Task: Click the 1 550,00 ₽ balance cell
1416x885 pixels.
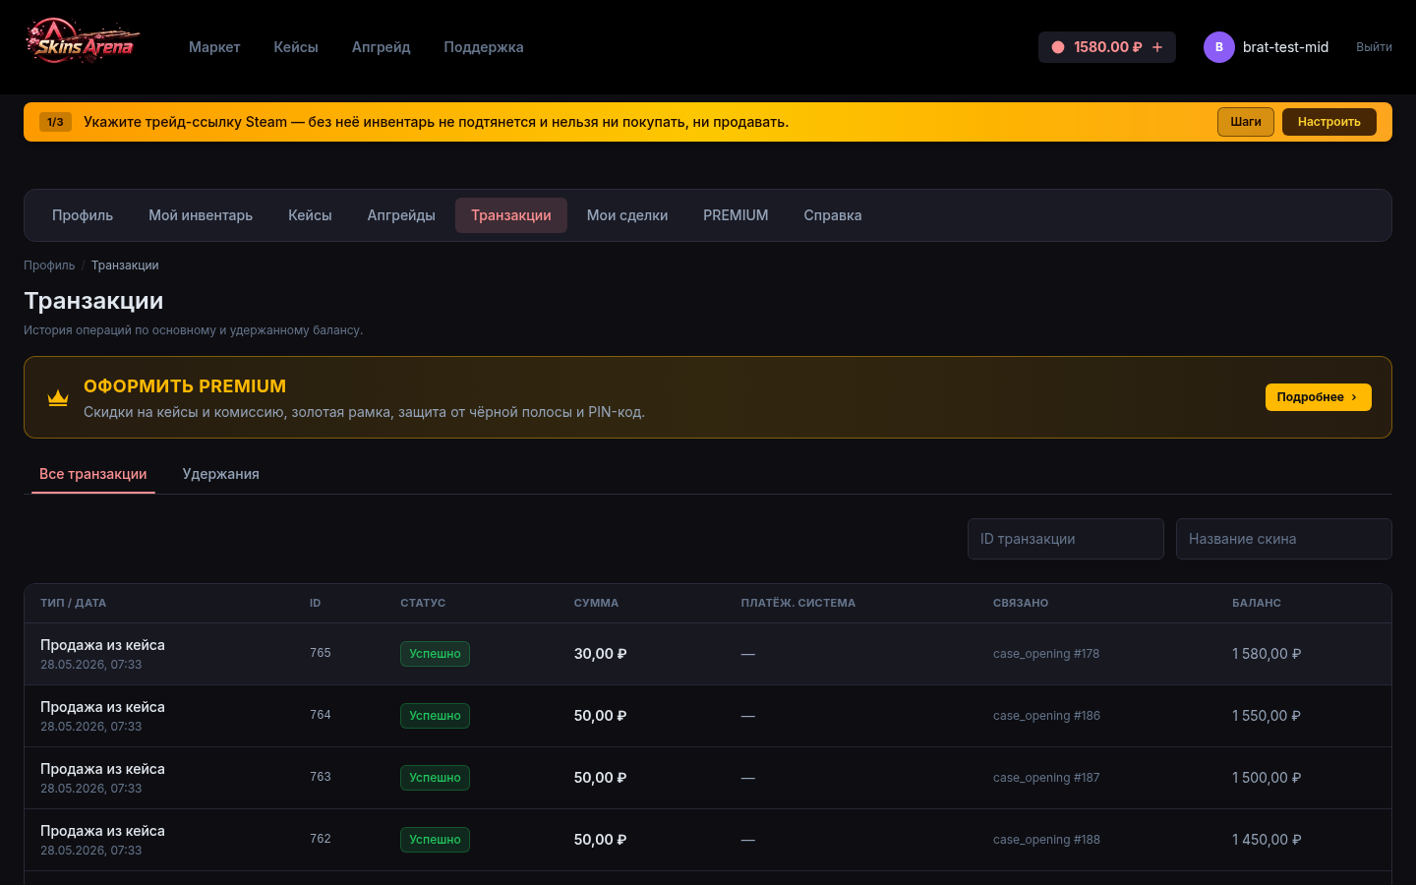Action: coord(1267,716)
